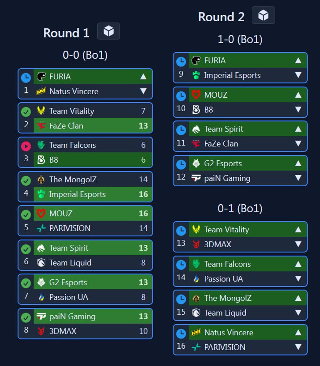The height and width of the screenshot is (366, 320).
Task: Click the dice icon beside Round 1
Action: tap(108, 31)
